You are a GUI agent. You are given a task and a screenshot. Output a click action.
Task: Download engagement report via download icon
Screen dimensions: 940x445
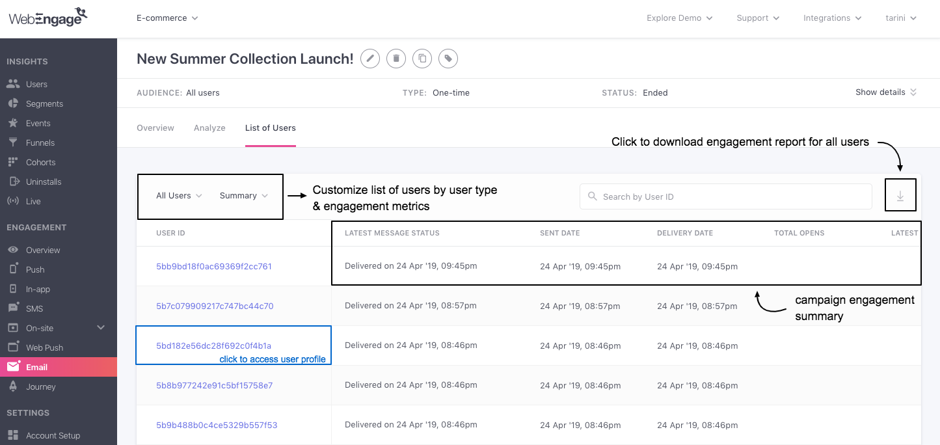click(900, 196)
